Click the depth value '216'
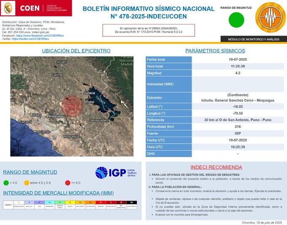The width and height of the screenshot is (287, 225). click(238, 127)
